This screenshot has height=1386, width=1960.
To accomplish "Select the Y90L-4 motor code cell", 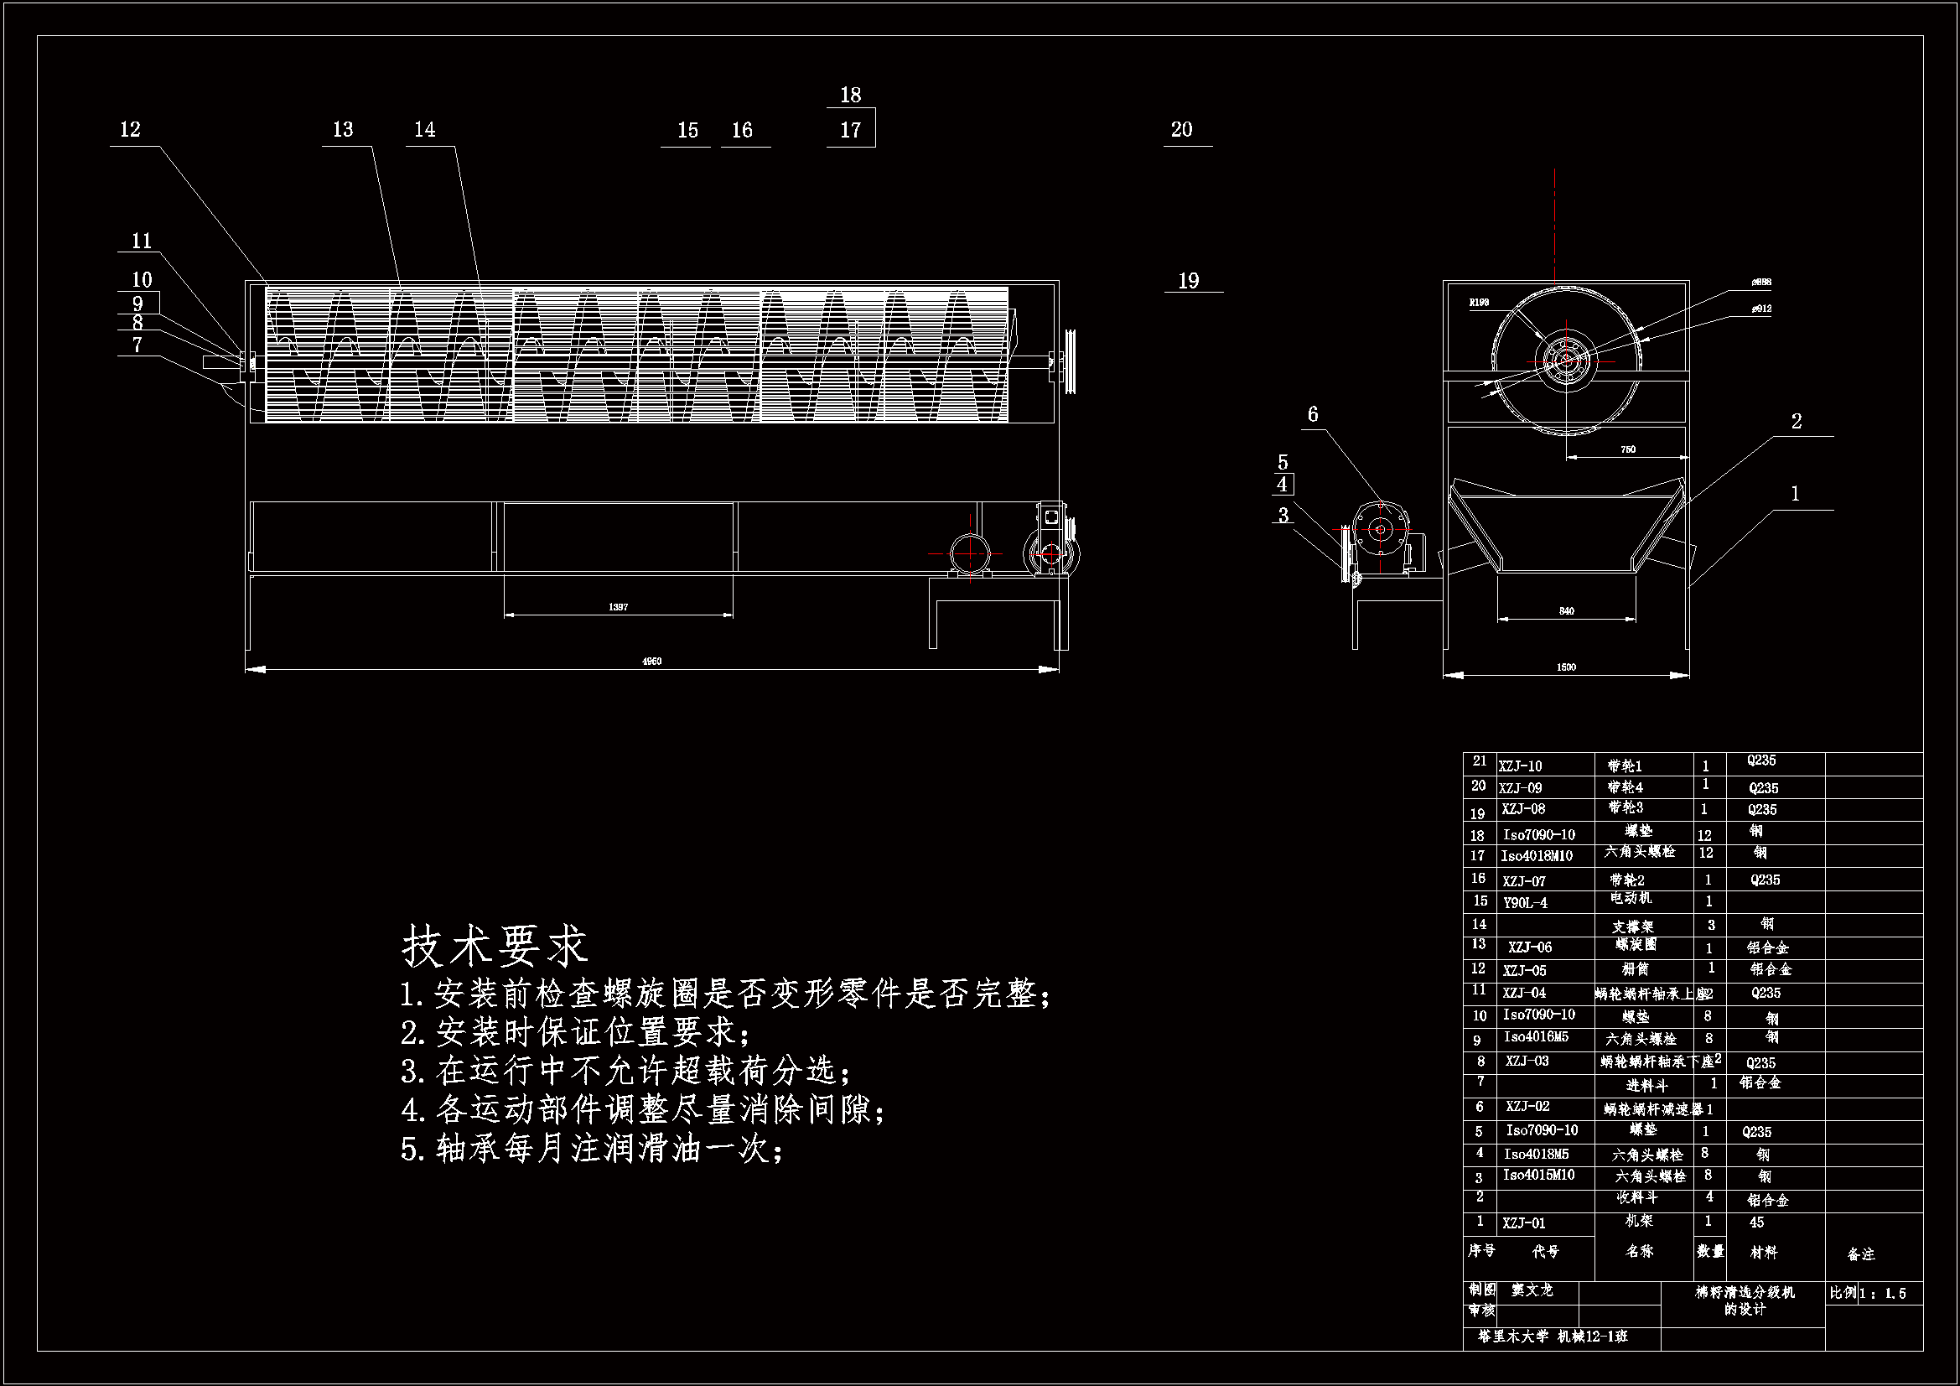I will (x=1525, y=903).
